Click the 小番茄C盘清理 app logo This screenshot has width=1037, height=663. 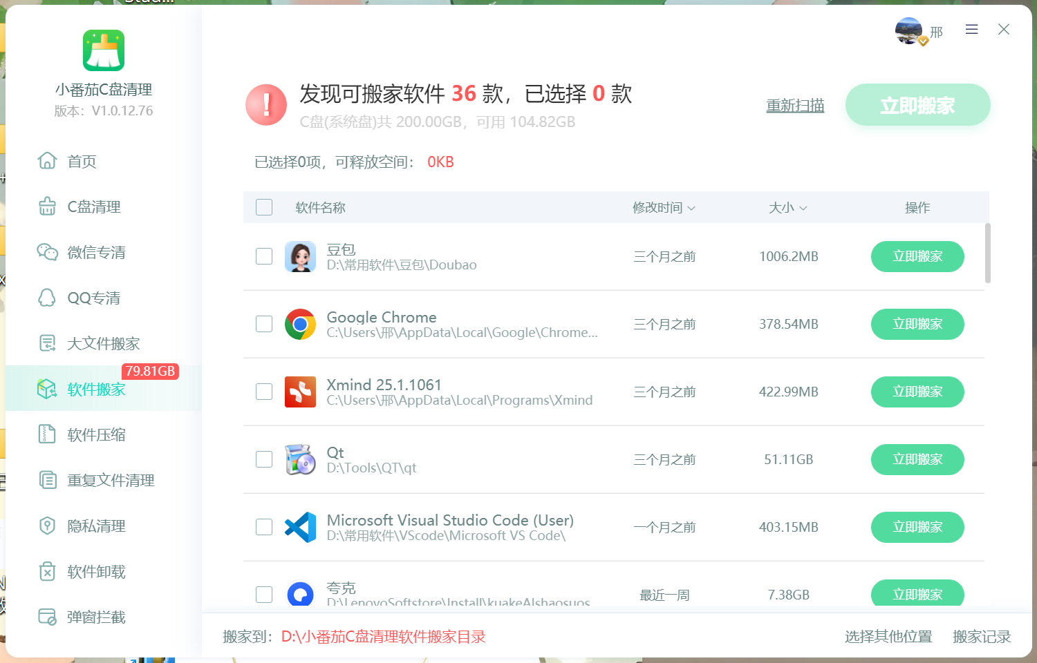pyautogui.click(x=104, y=50)
